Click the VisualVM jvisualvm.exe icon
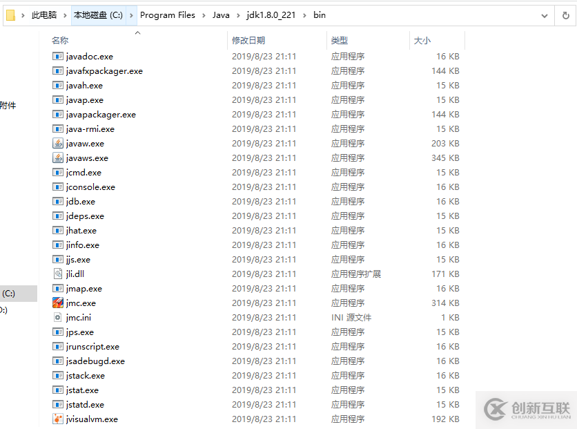This screenshot has height=429, width=577. 58,419
